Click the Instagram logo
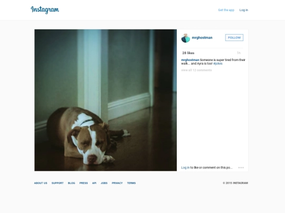 pyautogui.click(x=45, y=10)
